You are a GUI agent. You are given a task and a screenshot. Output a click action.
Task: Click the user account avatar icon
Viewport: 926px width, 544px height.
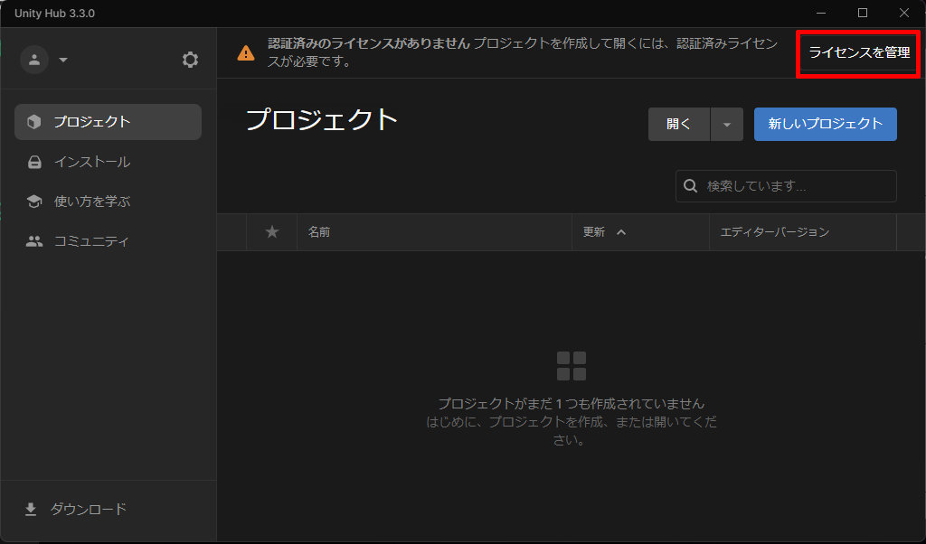click(x=34, y=60)
